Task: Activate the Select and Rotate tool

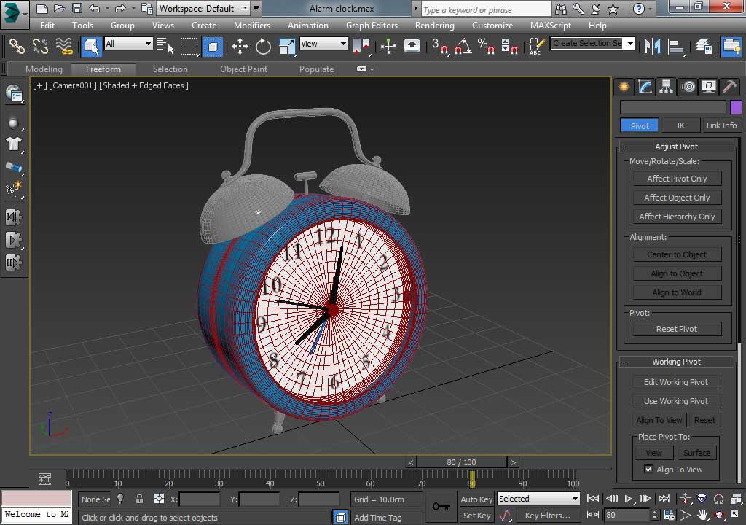Action: point(263,47)
